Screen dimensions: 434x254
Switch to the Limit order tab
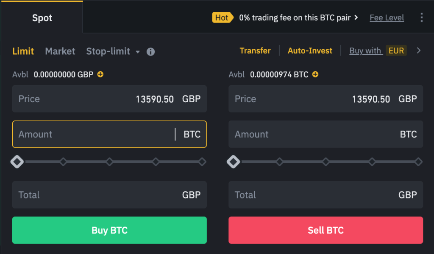click(x=23, y=51)
